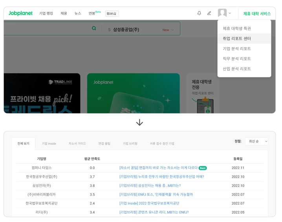Screen dimensions: 282x222
Task: Open the 자소서 꿀팁 면접까지 바로 가는 자소서 link
Action: [158, 168]
